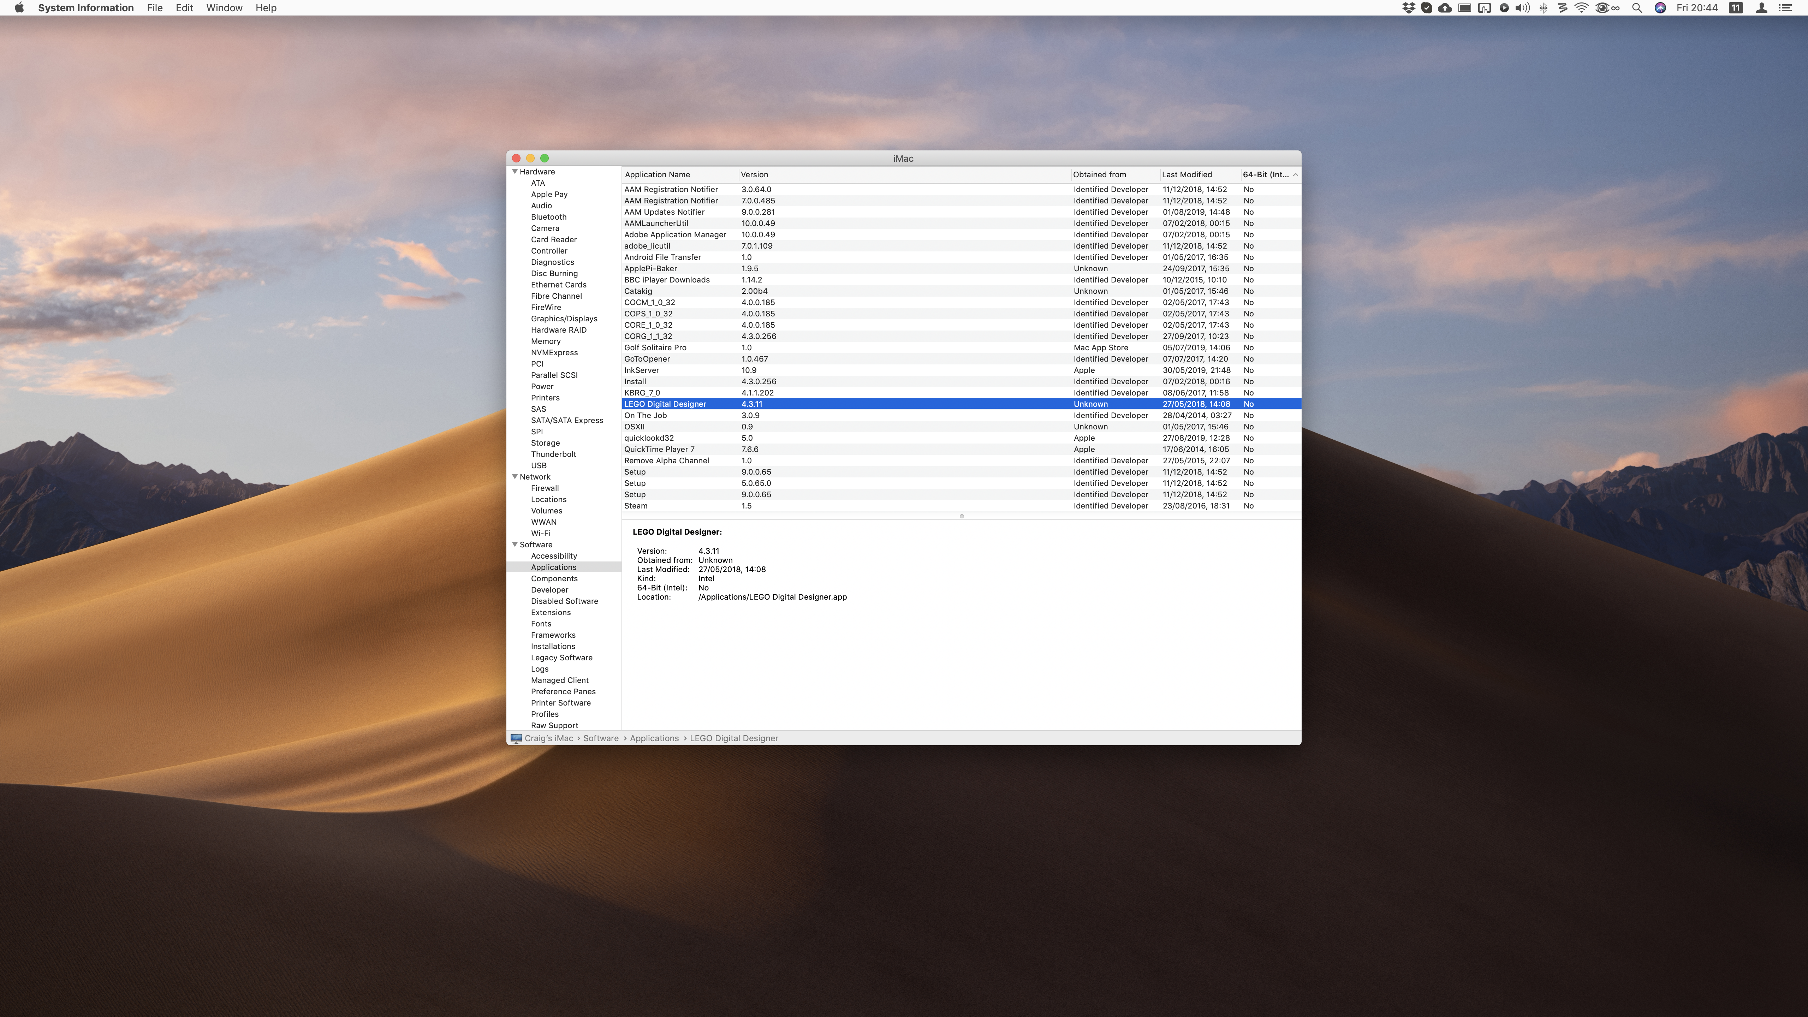
Task: Select Memory under Hardware
Action: coord(545,341)
